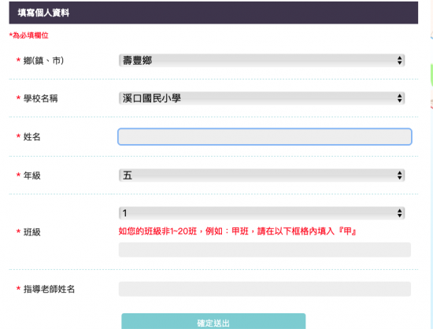Screen dimensions: 433x329
Task: Click the arrows on the 班級 class selector
Action: coord(399,213)
